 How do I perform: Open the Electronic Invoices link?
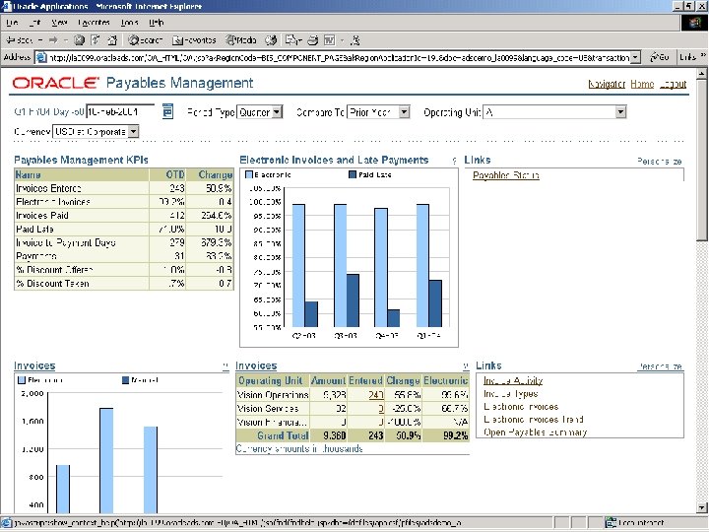[x=521, y=406]
